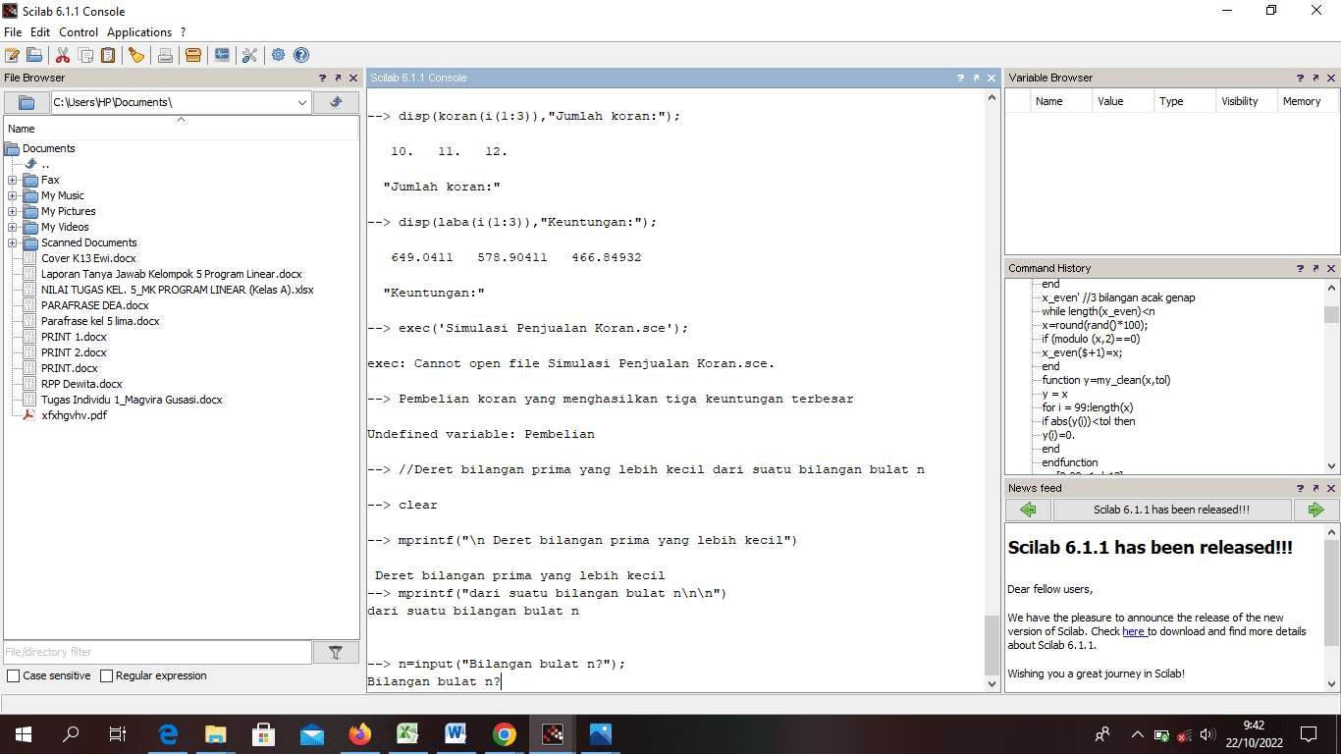Undock the File Browser panel
This screenshot has height=754, width=1341.
pyautogui.click(x=338, y=78)
